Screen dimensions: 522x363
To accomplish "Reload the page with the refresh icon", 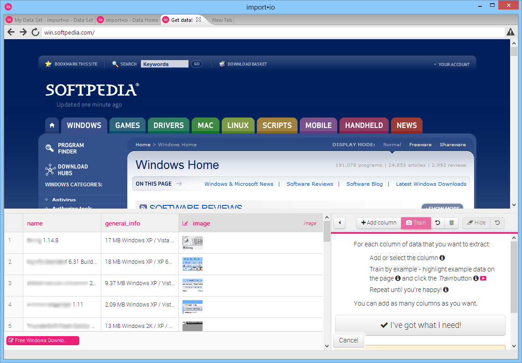I will coord(35,32).
